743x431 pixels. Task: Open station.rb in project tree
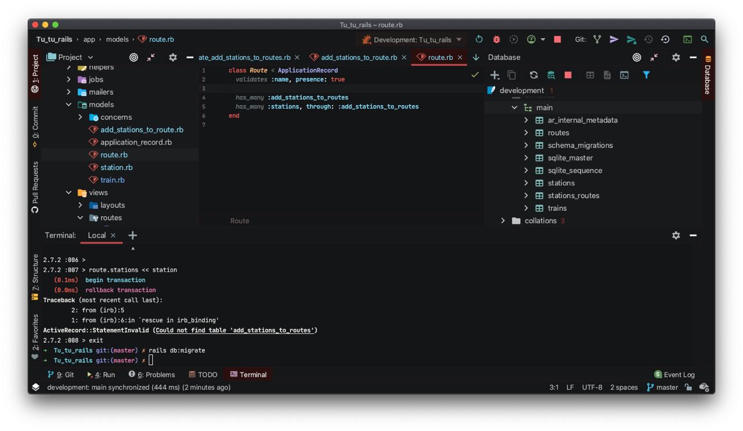(116, 167)
